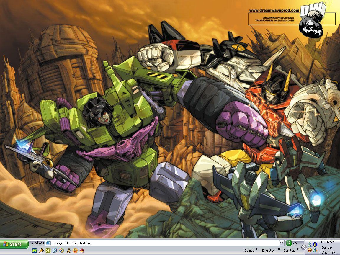The image size is (340, 255).
Task: Collapse the system tray with its arrow
Action: [303, 247]
